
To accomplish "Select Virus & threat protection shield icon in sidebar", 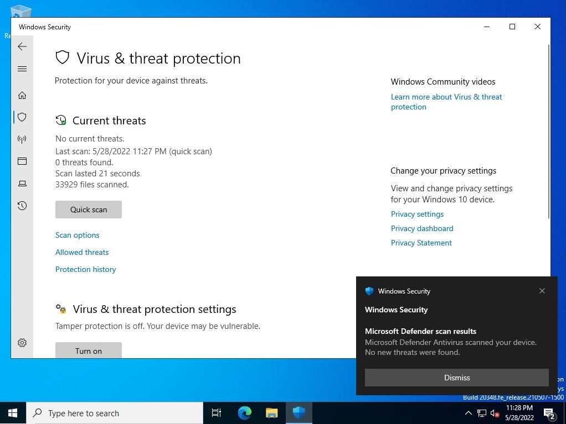I will pyautogui.click(x=22, y=117).
